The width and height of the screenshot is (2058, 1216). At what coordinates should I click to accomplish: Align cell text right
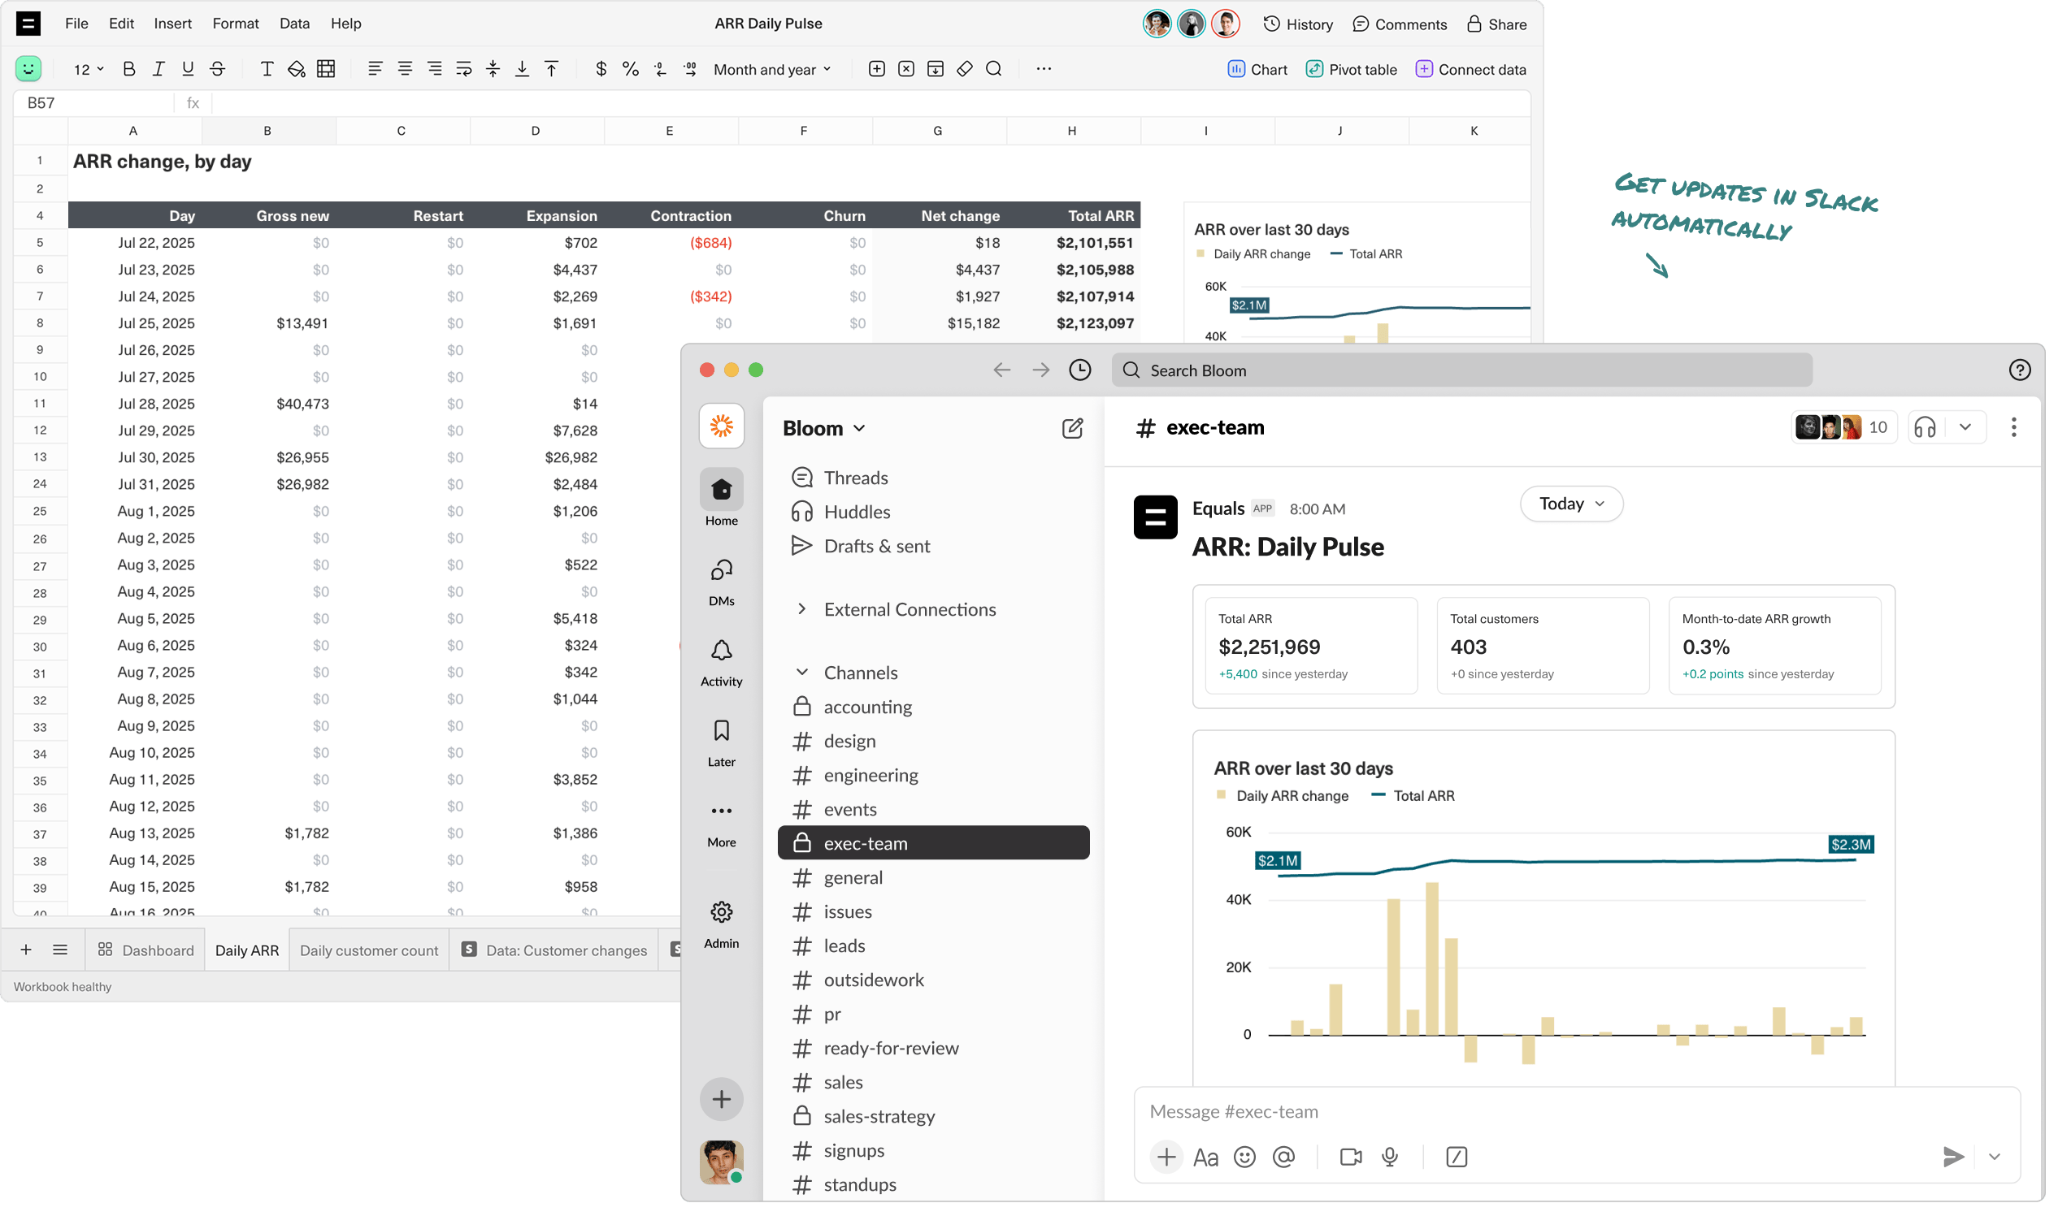(x=436, y=70)
